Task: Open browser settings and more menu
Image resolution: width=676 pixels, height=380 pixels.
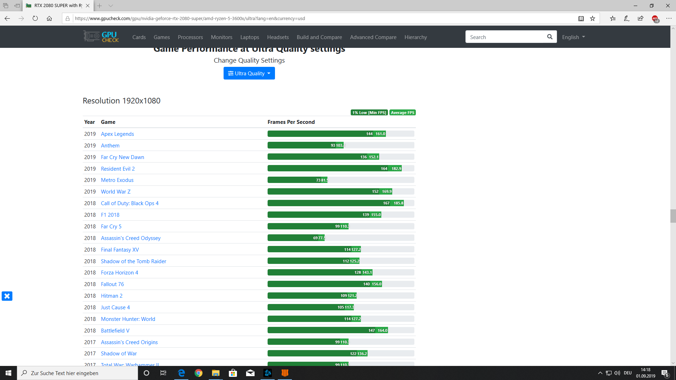Action: [x=669, y=19]
